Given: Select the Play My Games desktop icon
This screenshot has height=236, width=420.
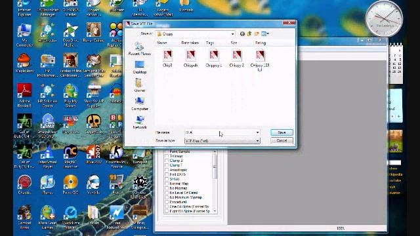Looking at the screenshot, I should pos(70,96).
